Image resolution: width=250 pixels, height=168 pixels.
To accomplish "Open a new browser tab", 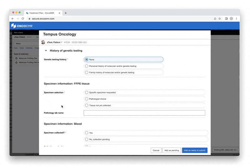I will pyautogui.click(x=66, y=13).
